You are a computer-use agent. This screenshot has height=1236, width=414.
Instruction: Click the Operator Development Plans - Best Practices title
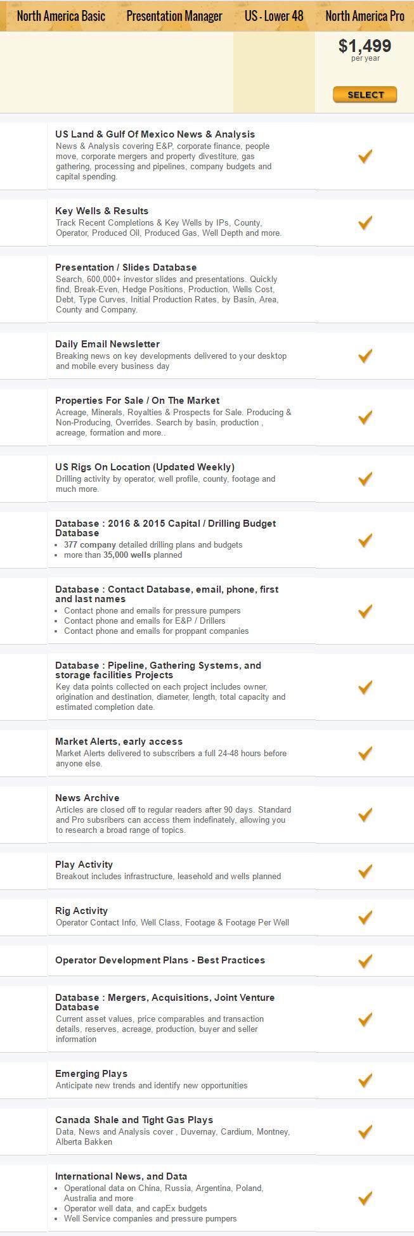(x=160, y=960)
